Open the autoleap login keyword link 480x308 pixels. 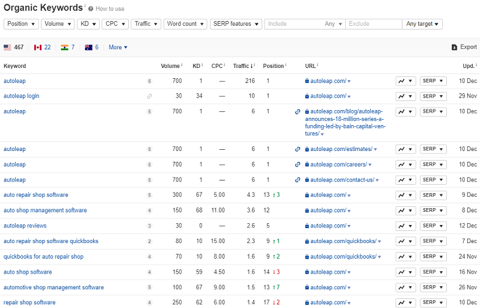pyautogui.click(x=22, y=96)
